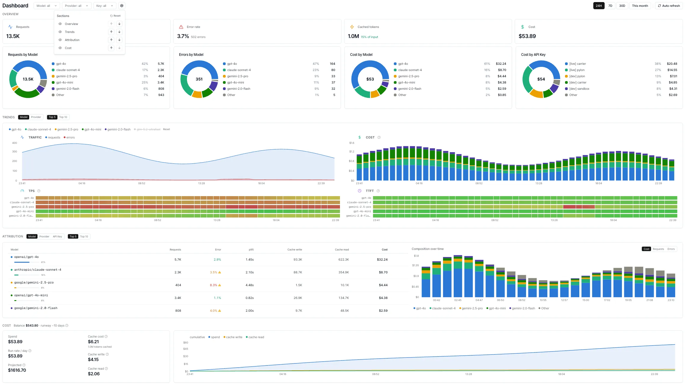This screenshot has height=386, width=685.
Task: Toggle claude-sonnet-4 series in trends legend
Action: pyautogui.click(x=38, y=129)
